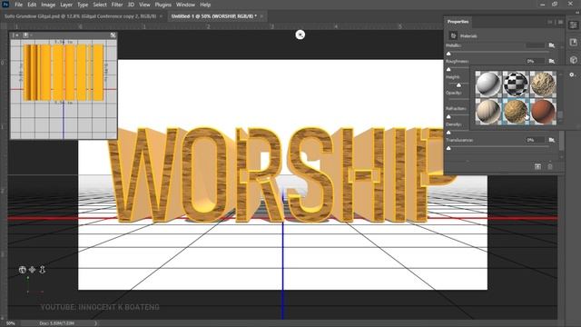Choose the red-brown sphere material preset
This screenshot has width=581, height=327.
click(x=543, y=111)
